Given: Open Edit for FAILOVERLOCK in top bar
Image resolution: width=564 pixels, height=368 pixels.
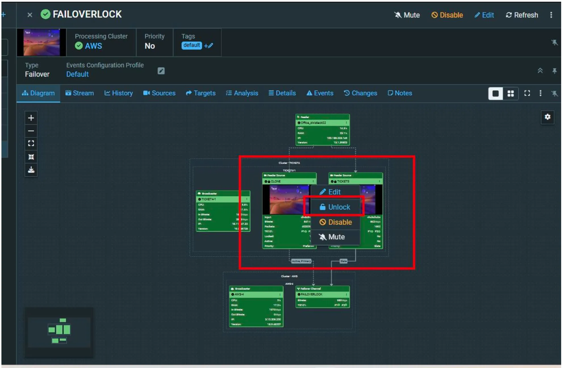Looking at the screenshot, I should coord(484,15).
